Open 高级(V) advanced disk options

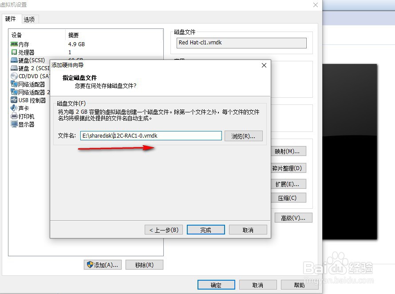tap(293, 217)
